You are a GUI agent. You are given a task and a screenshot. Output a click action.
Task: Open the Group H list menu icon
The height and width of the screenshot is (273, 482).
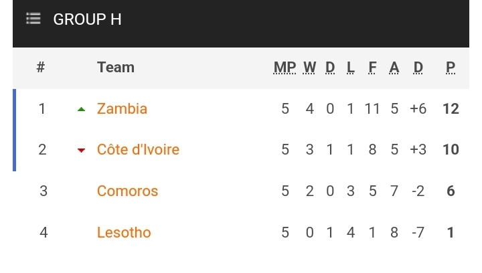(33, 19)
